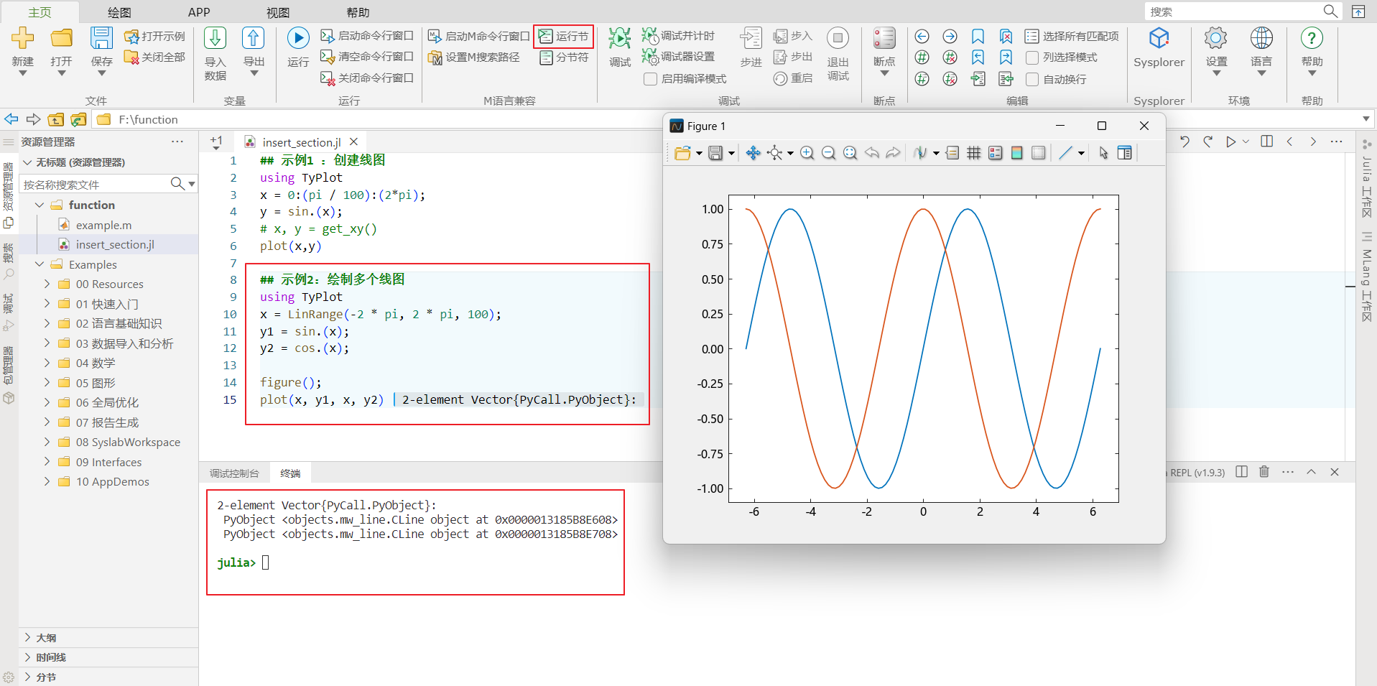1377x686 pixels.
Task: Click the colorbar icon in Figure toolbar
Action: click(x=1016, y=153)
